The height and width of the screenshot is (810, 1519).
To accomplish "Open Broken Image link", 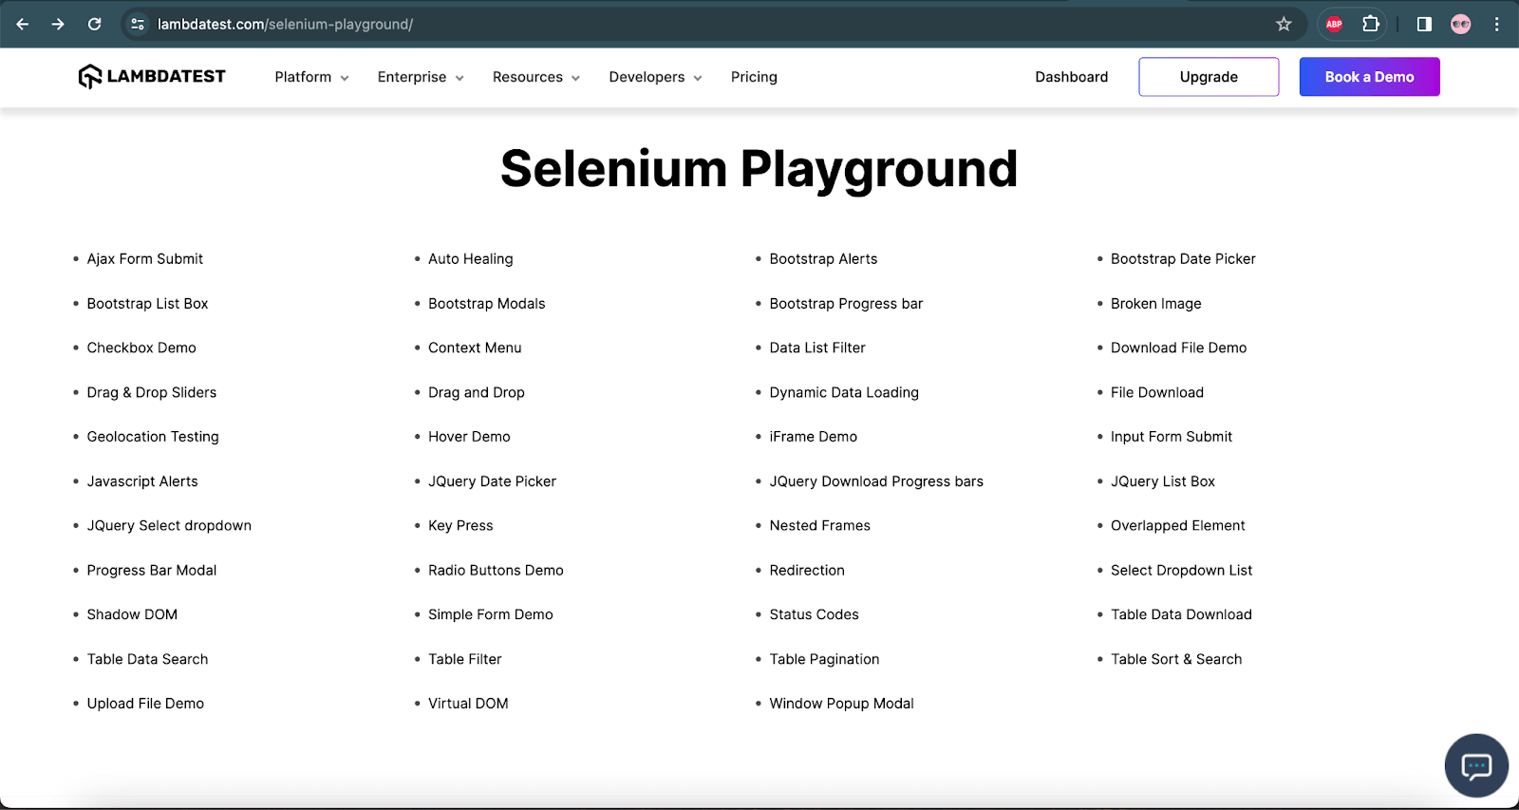I will click(x=1155, y=303).
